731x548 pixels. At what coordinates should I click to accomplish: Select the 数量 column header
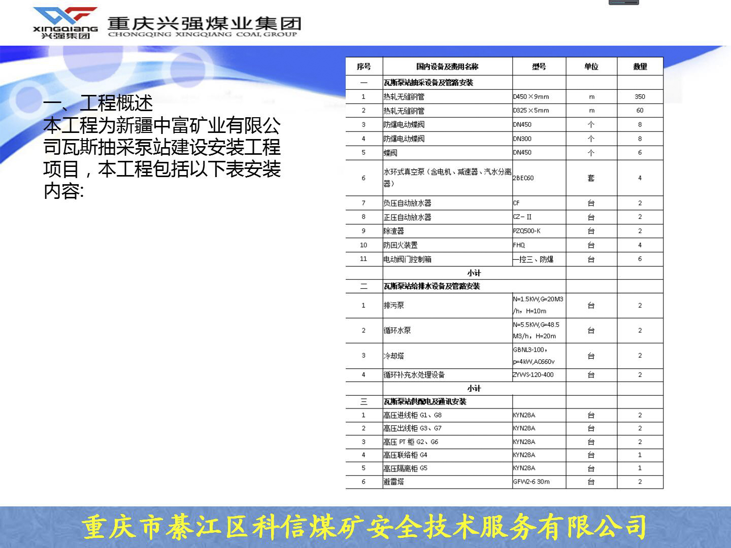640,66
